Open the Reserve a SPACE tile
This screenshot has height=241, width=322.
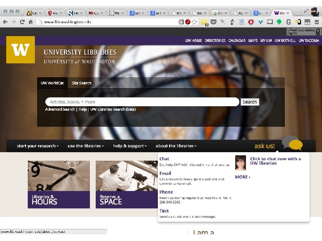pyautogui.click(x=127, y=184)
